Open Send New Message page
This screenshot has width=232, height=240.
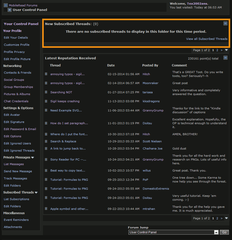pos(18,171)
